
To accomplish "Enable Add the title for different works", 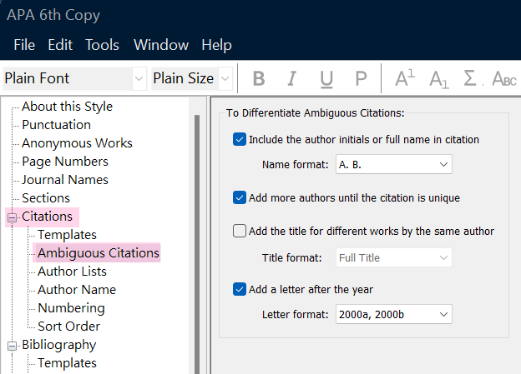I will (x=240, y=231).
